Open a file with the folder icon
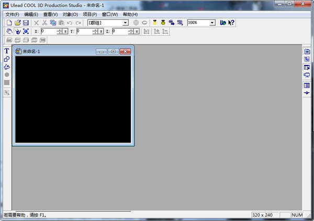Image resolution: width=314 pixels, height=221 pixels. (x=17, y=23)
